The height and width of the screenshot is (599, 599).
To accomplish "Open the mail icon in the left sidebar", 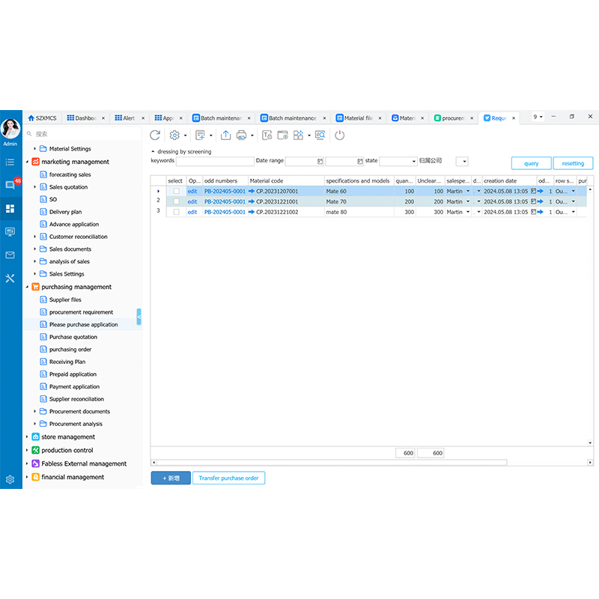I will tap(10, 255).
